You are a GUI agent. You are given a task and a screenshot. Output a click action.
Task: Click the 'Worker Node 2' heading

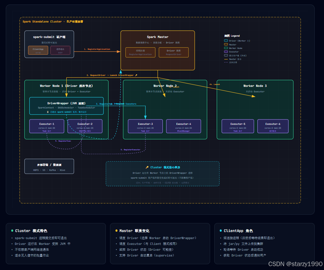click(x=165, y=86)
